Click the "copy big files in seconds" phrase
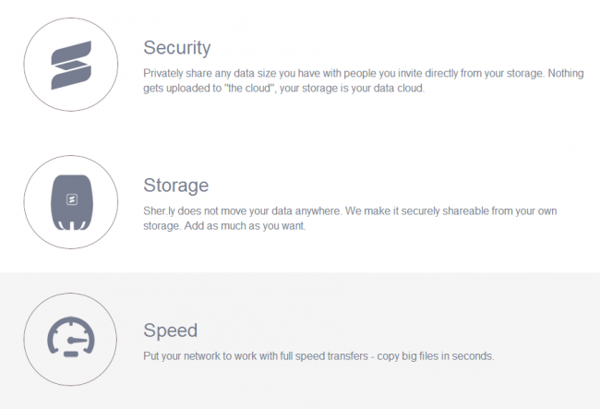 436,356
